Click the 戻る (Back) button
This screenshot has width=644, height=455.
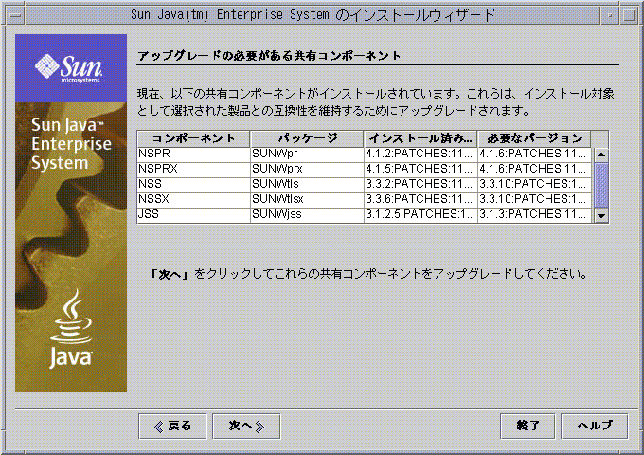[x=172, y=427]
